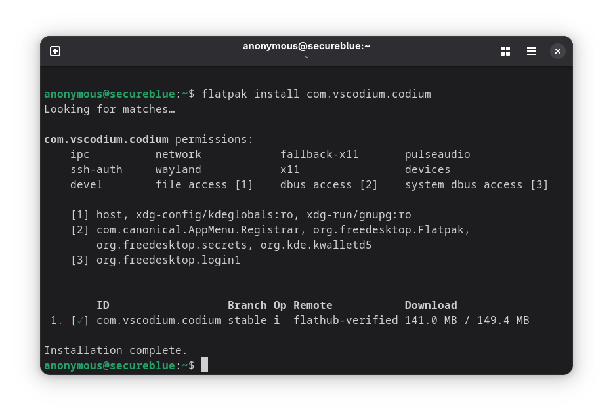Viewport: 613px width, 419px height.
Task: Click the 'Installation complete.' message
Action: click(x=116, y=351)
